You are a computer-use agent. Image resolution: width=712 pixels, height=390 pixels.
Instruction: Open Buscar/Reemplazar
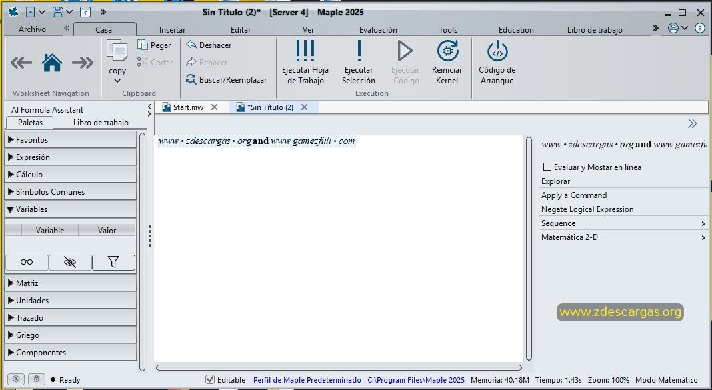227,79
